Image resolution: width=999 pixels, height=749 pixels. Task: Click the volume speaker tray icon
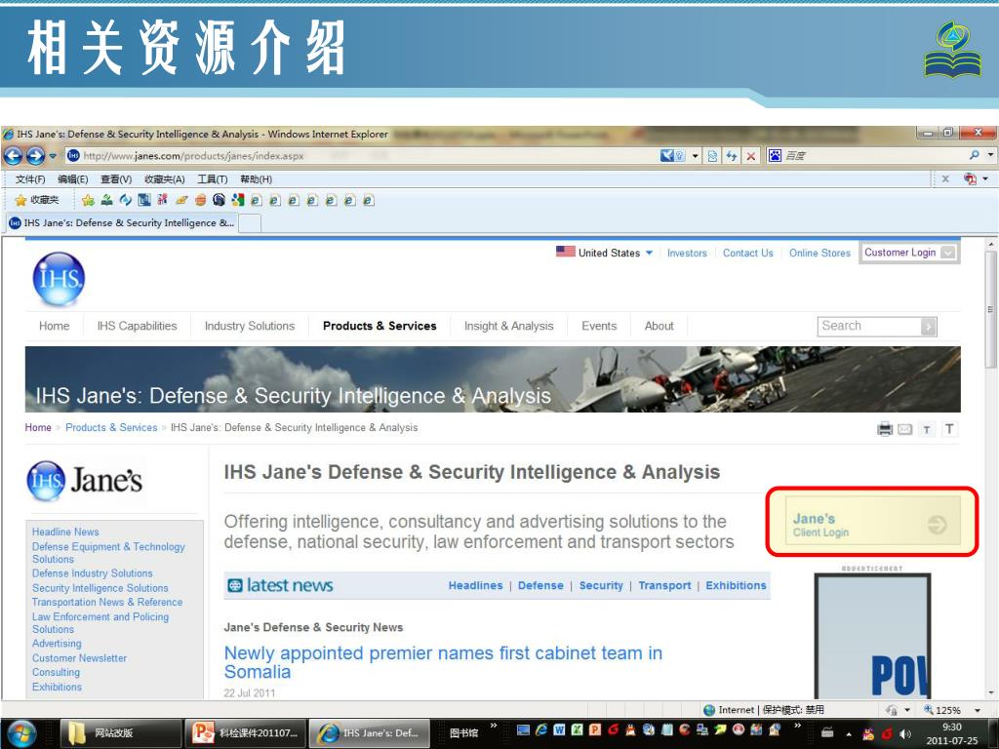905,734
